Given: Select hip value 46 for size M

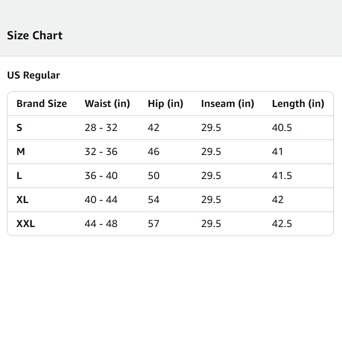Looking at the screenshot, I should click(x=154, y=152).
